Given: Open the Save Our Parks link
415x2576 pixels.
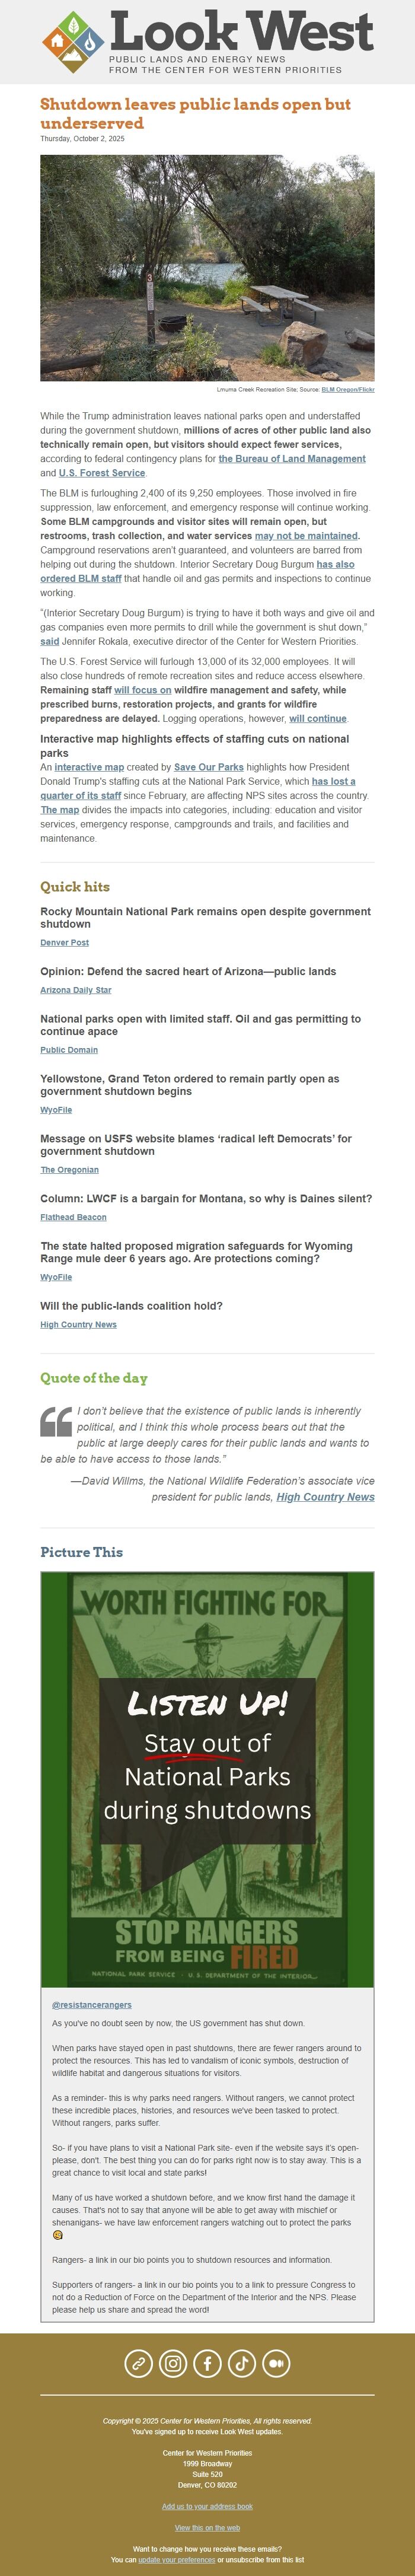Looking at the screenshot, I should coord(209,767).
